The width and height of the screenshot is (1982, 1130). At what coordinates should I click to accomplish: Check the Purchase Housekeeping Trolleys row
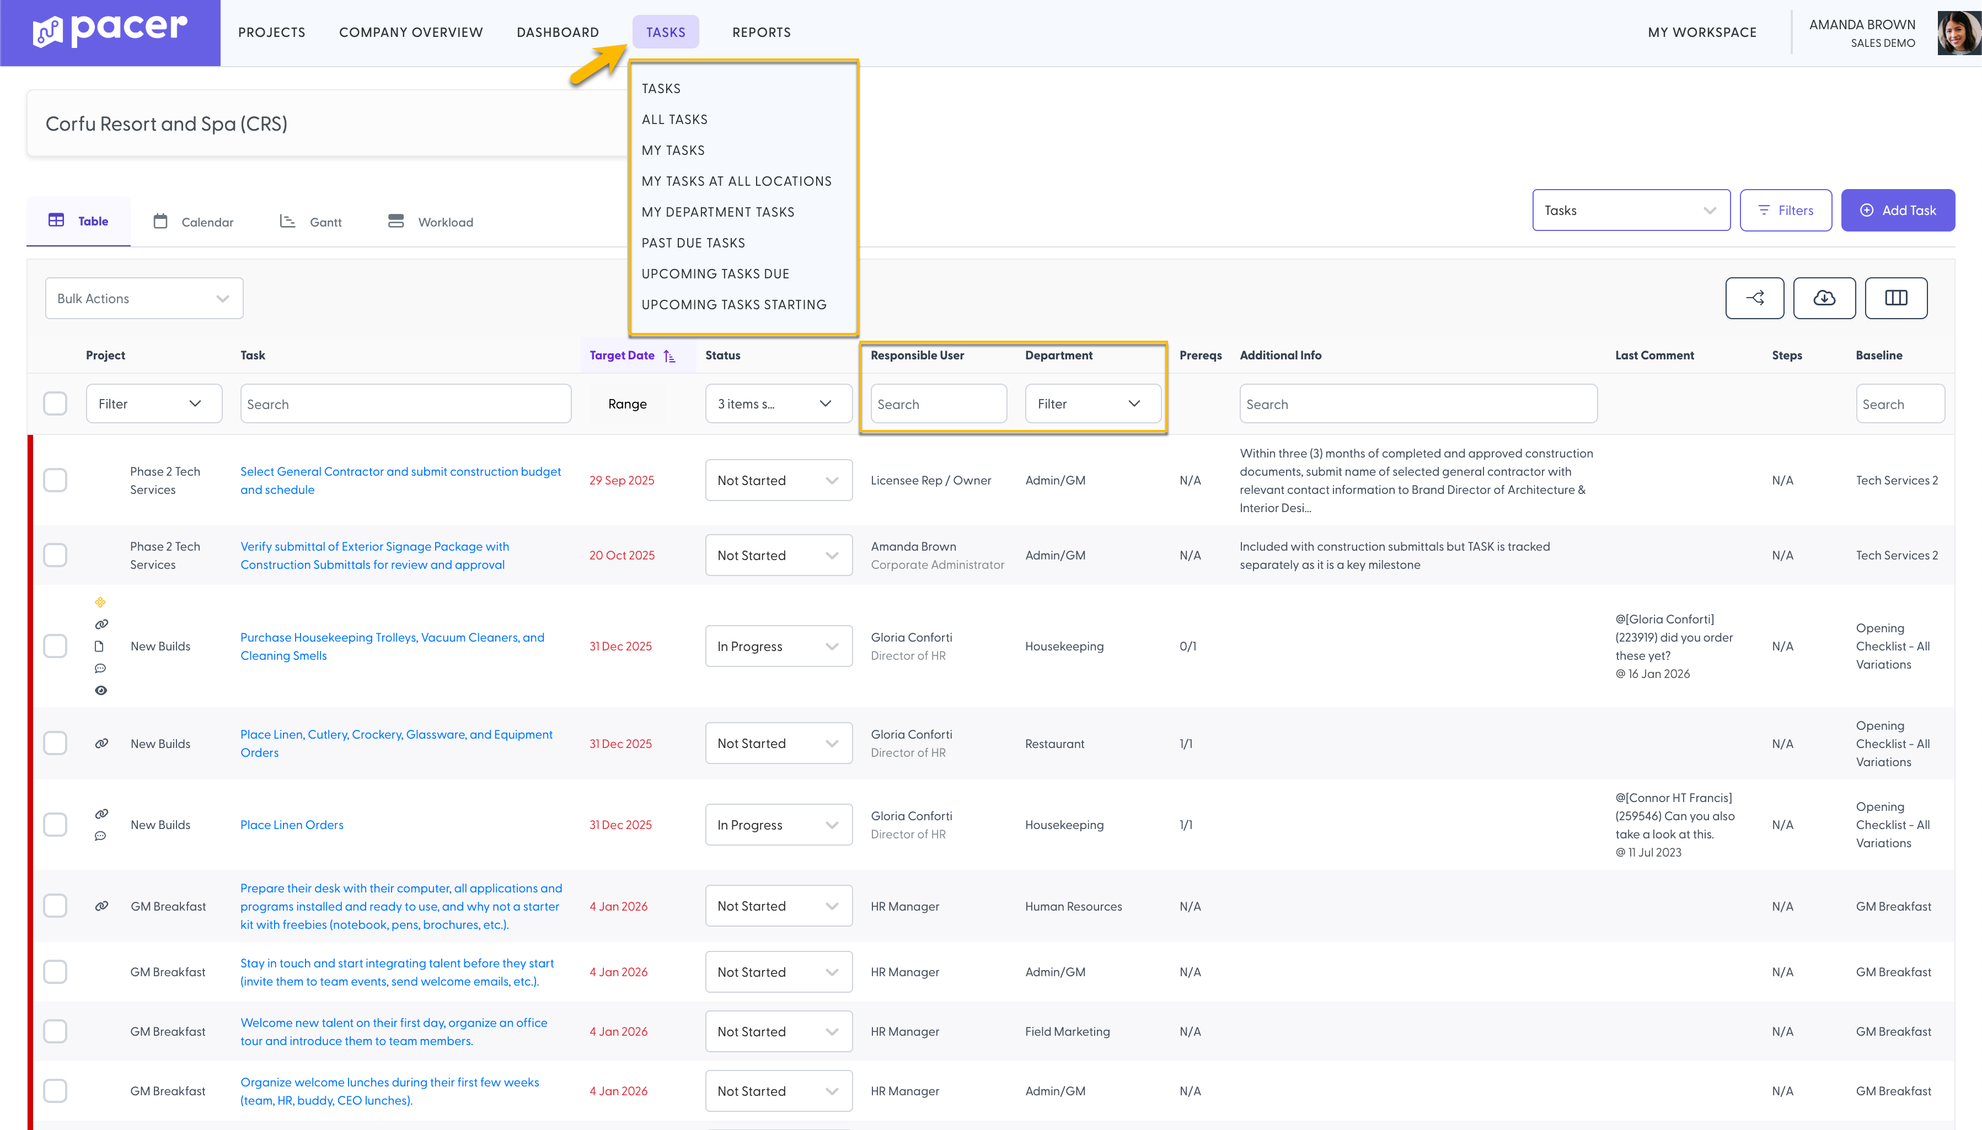55,645
